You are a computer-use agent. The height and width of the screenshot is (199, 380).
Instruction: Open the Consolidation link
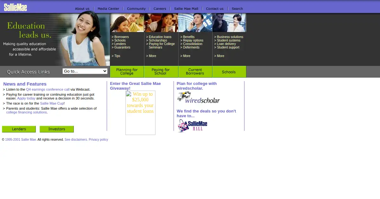point(193,44)
